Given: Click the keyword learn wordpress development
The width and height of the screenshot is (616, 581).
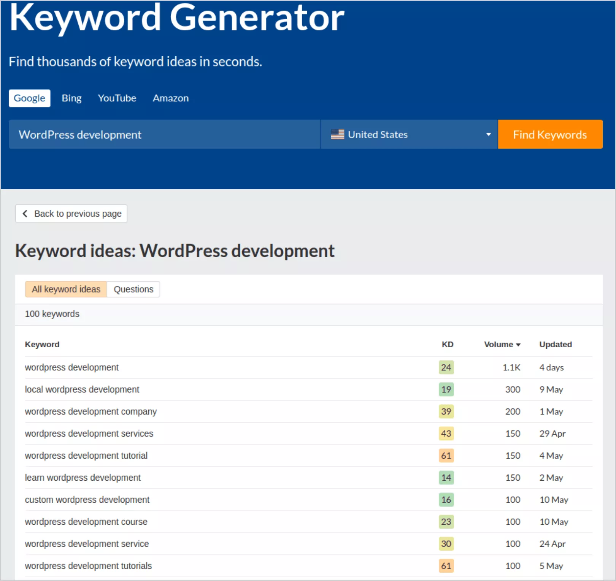Looking at the screenshot, I should (x=83, y=478).
